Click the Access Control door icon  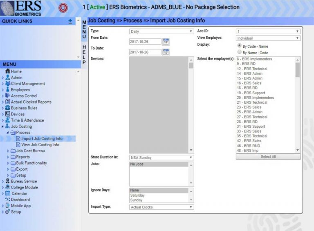[x=8, y=96]
